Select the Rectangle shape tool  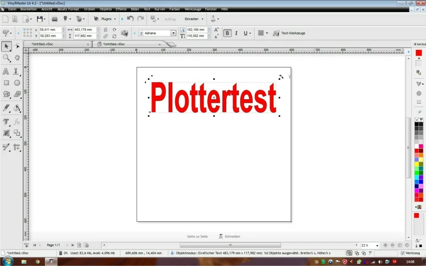6,82
